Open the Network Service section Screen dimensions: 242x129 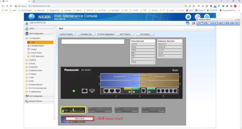click(39, 101)
